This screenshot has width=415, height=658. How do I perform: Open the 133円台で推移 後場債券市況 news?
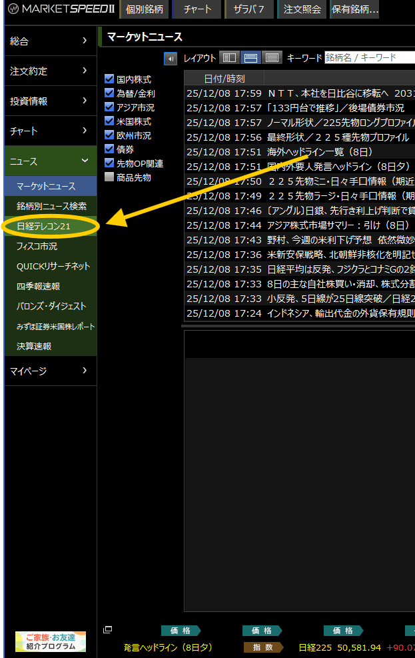pos(300,108)
